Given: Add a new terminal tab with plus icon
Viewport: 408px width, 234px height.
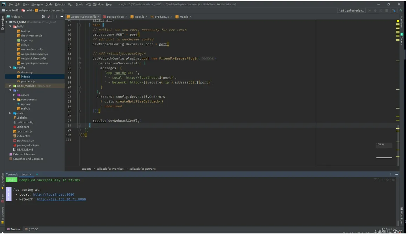Looking at the screenshot, I should 37,174.
